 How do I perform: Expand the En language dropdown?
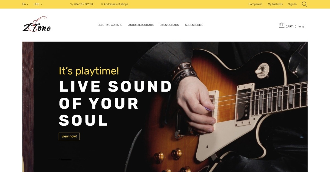(x=25, y=4)
